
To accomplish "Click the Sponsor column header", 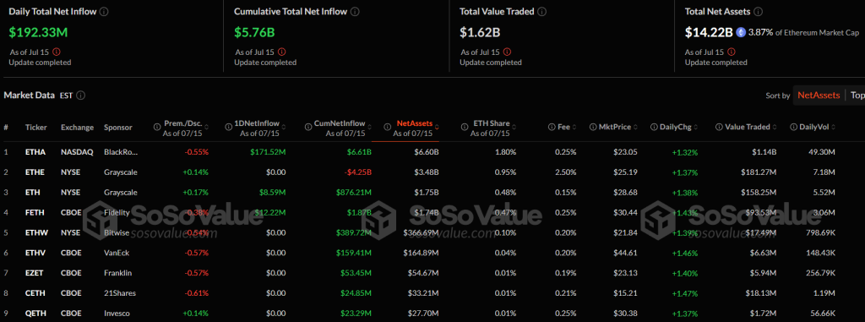I will pyautogui.click(x=118, y=127).
